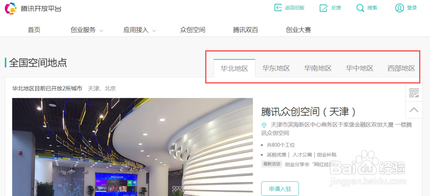Viewport: 430px width, 196px height.
Task: Click the location pin icon by Tianjin address
Action: [x=264, y=125]
